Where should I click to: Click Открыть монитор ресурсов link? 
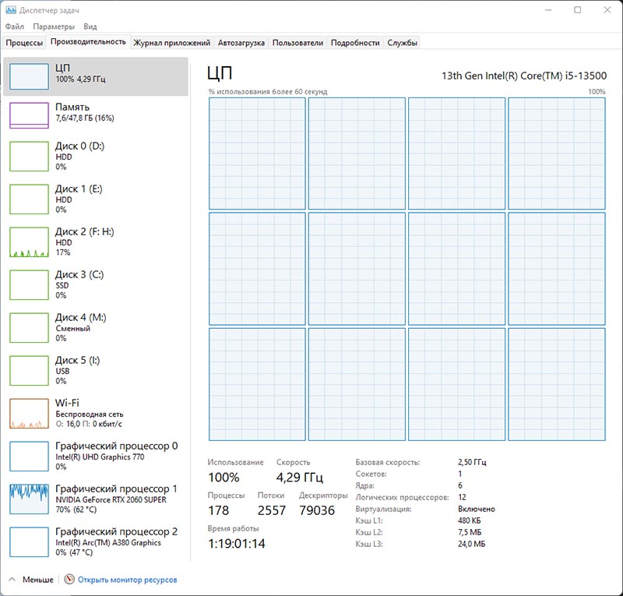127,580
